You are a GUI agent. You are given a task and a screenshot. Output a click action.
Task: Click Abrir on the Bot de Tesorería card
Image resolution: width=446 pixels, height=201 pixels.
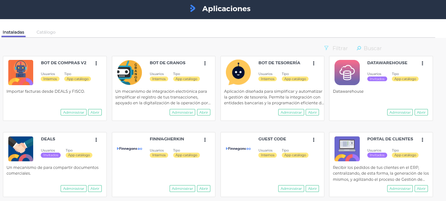312,112
